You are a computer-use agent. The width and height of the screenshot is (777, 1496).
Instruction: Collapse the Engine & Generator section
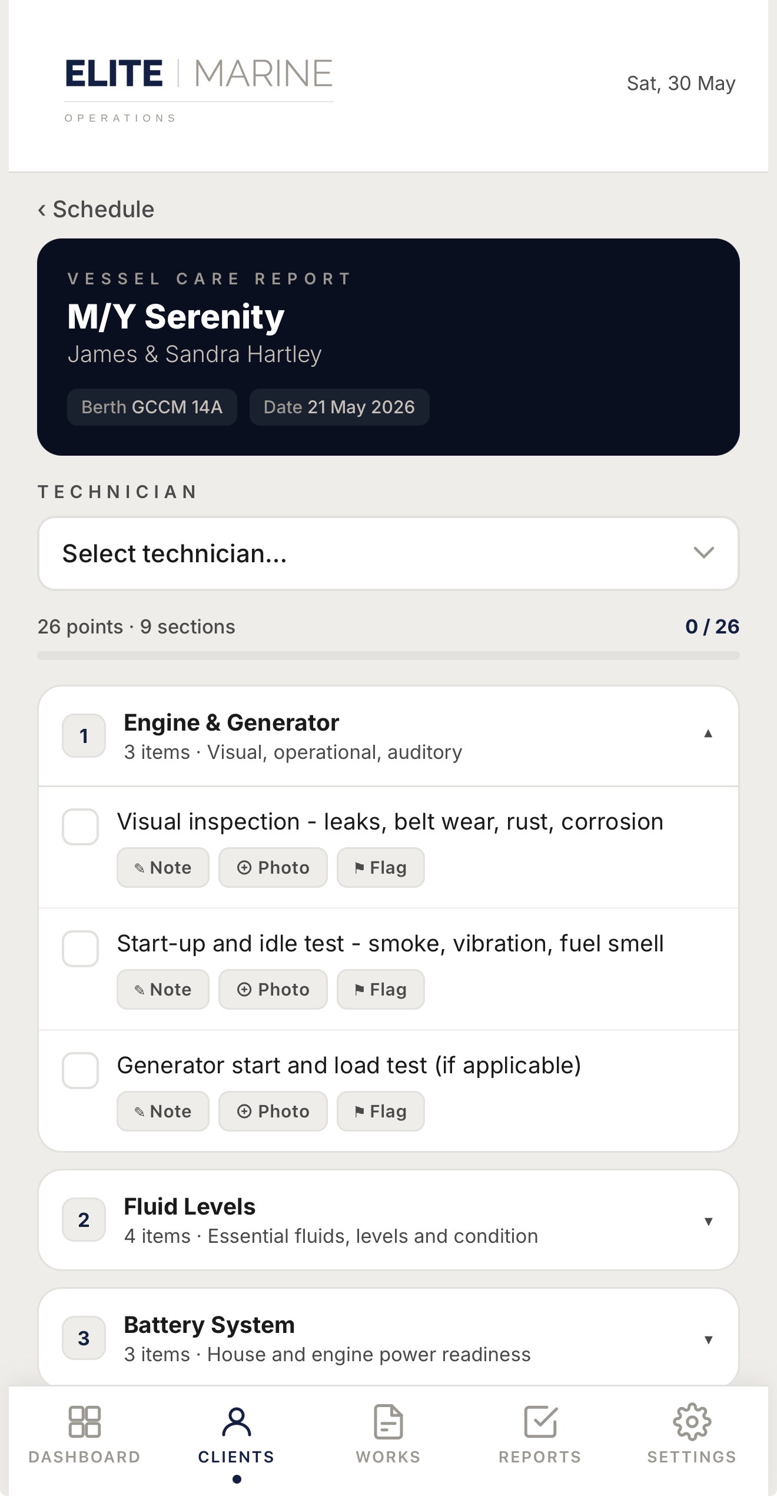point(388,736)
